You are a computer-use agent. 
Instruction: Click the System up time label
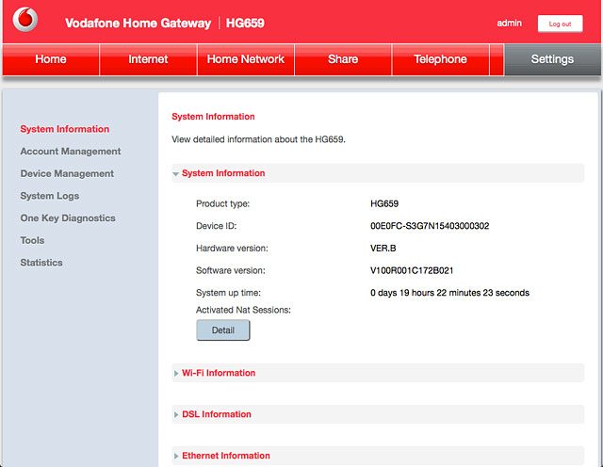click(228, 293)
